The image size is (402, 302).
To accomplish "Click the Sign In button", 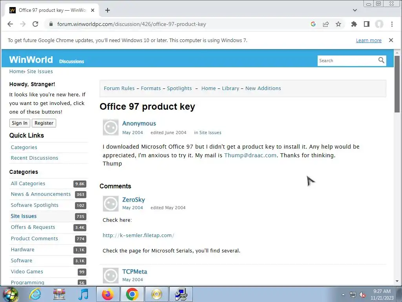I will point(20,123).
